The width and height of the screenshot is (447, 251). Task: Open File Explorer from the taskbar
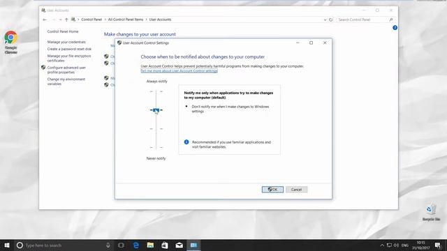point(150,245)
